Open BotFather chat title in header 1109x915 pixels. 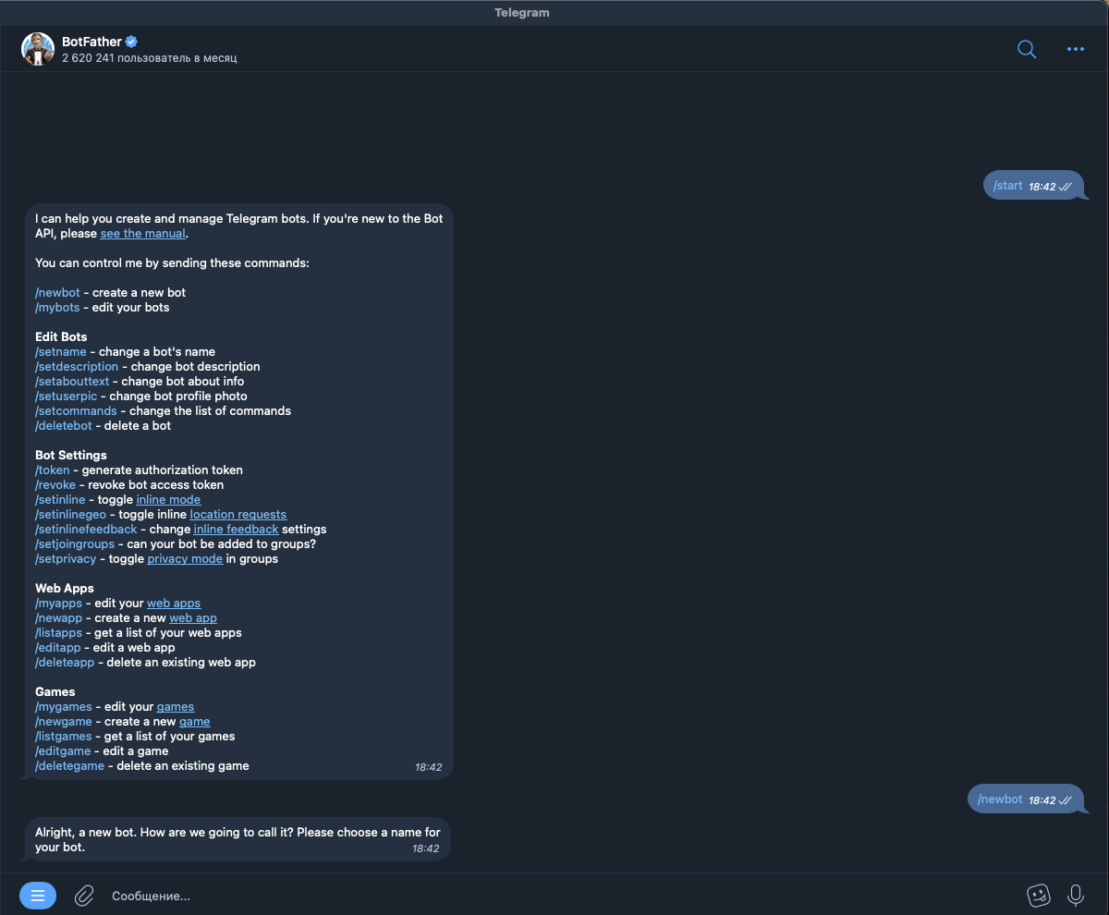91,42
